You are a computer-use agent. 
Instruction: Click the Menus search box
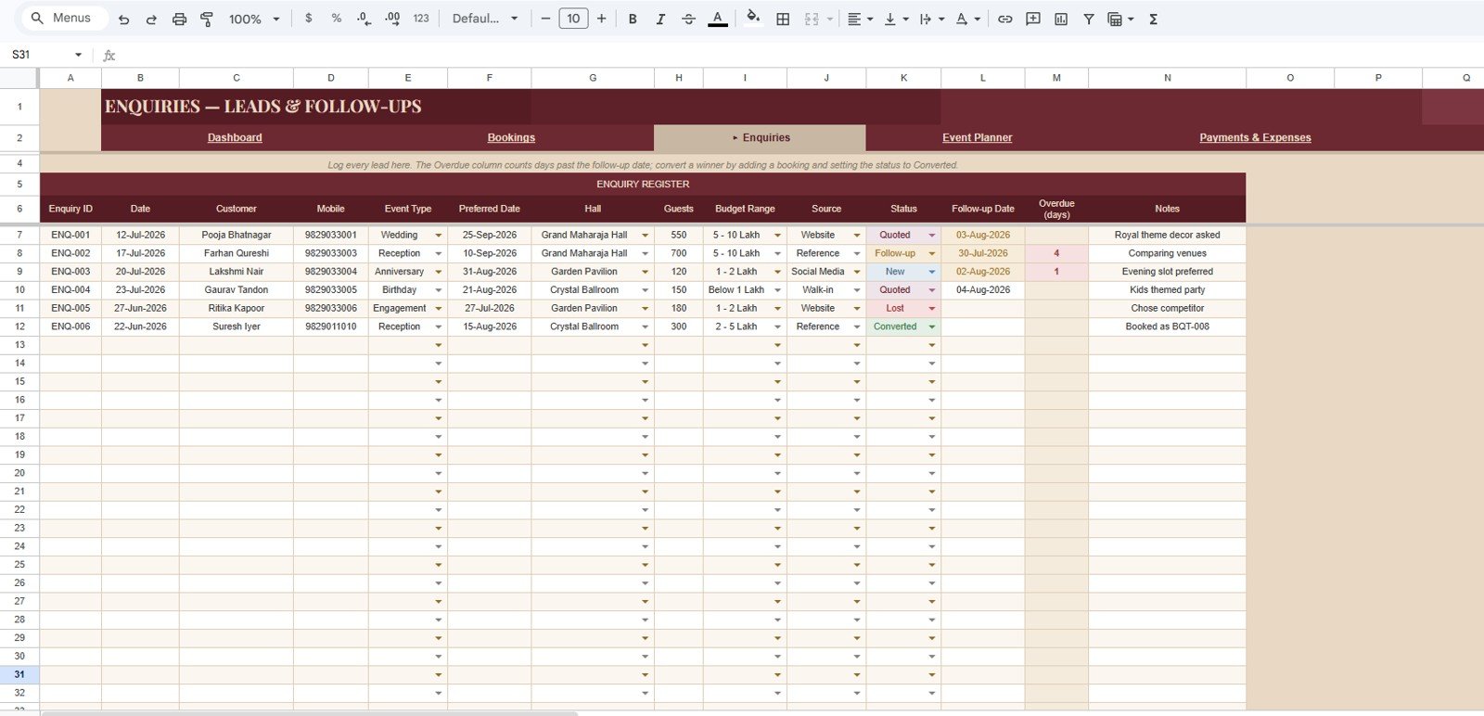(63, 19)
